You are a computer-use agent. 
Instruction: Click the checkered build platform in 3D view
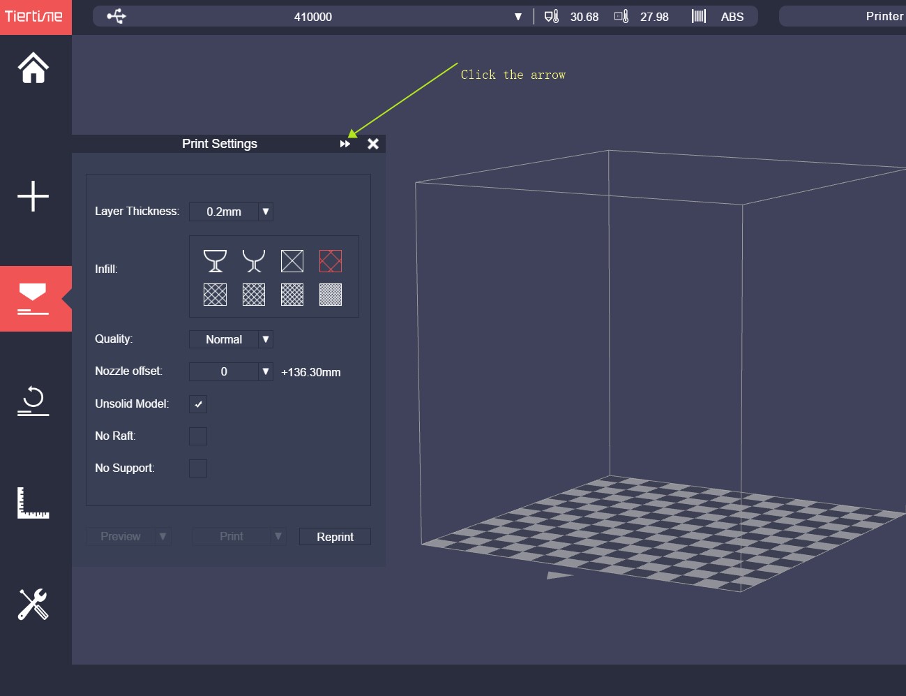pyautogui.click(x=663, y=533)
